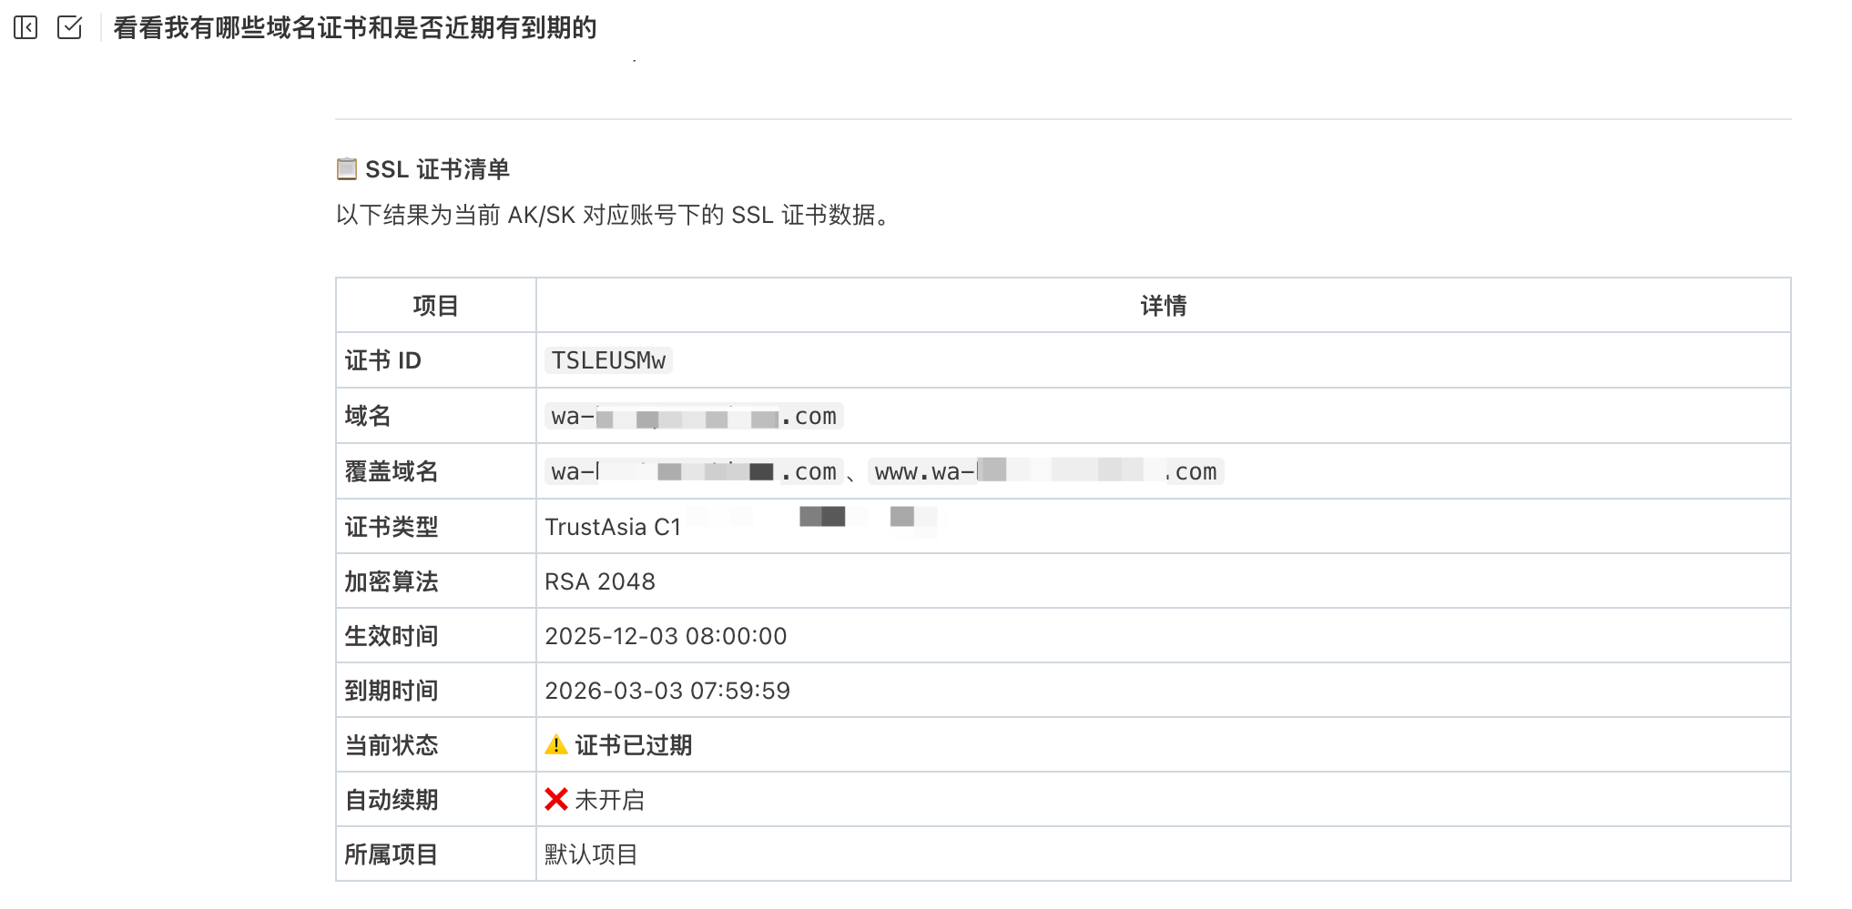Click the 默认项目 project value
The image size is (1852, 909).
tap(591, 854)
